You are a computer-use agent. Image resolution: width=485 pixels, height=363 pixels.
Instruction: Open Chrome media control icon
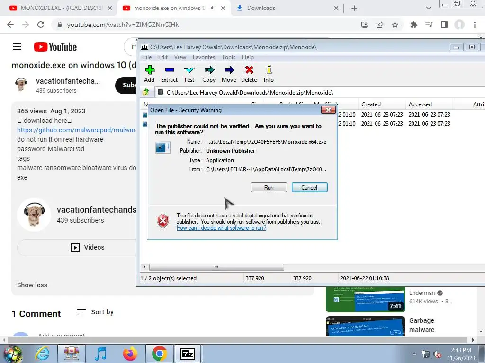(429, 25)
